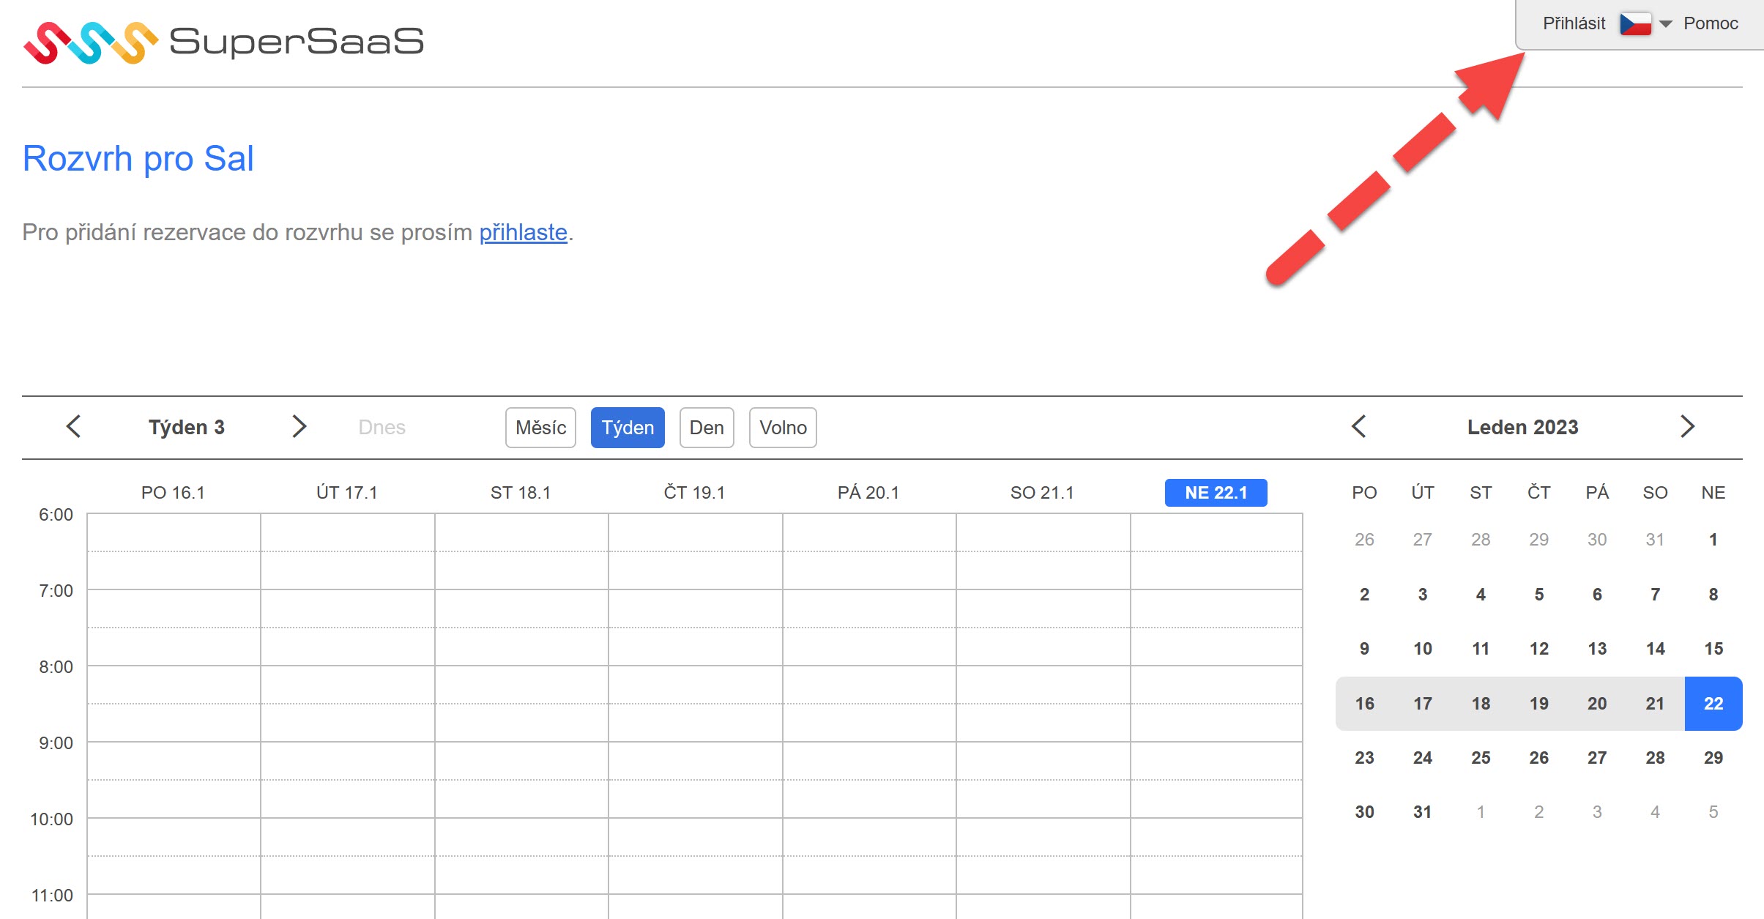Click the SuperSaaS logo
The image size is (1764, 919).
223,42
